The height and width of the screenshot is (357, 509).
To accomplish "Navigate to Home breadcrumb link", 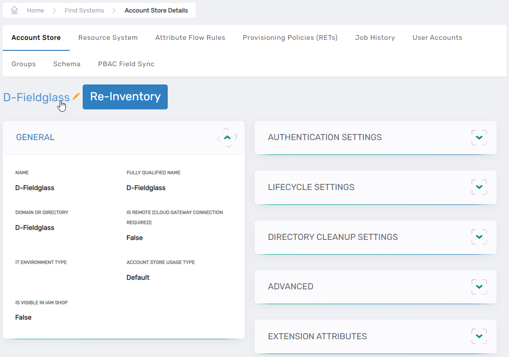I will 36,11.
